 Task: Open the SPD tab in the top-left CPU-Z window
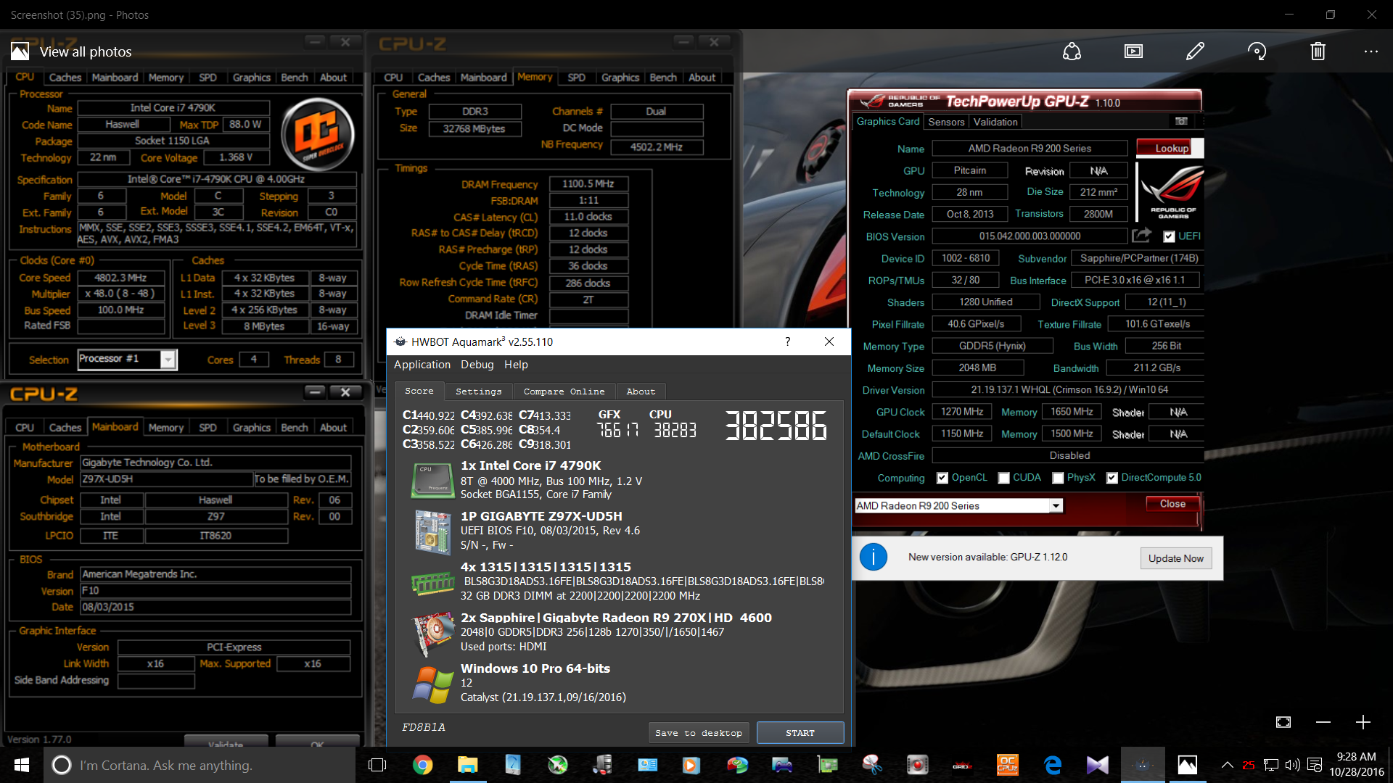click(x=207, y=78)
